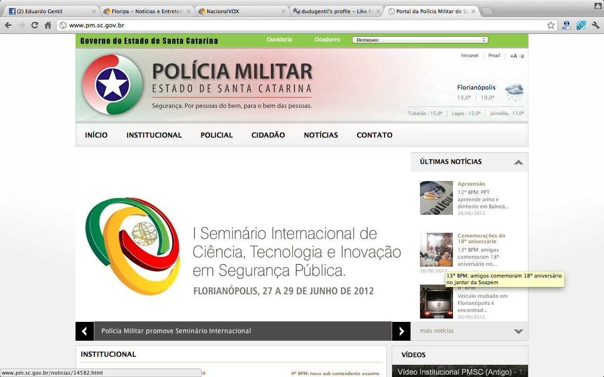The image size is (604, 377).
Task: Click the mais notícias link
Action: coord(437,331)
